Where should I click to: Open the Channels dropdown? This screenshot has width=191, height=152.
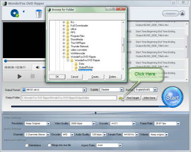48,135
